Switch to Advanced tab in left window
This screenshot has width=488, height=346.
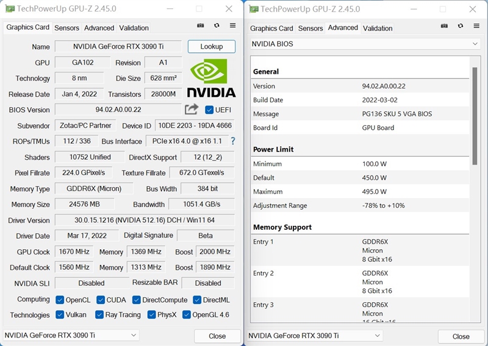point(99,28)
